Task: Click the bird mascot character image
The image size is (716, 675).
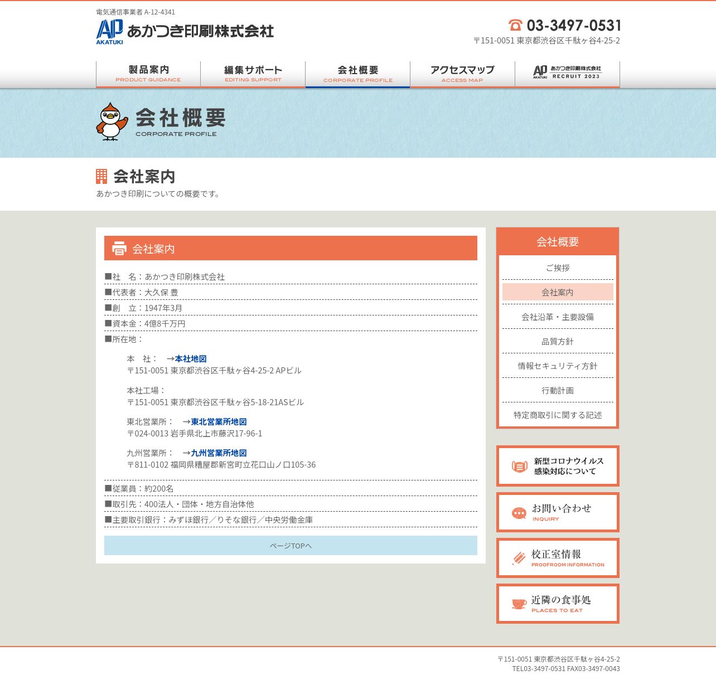Action: 112,122
